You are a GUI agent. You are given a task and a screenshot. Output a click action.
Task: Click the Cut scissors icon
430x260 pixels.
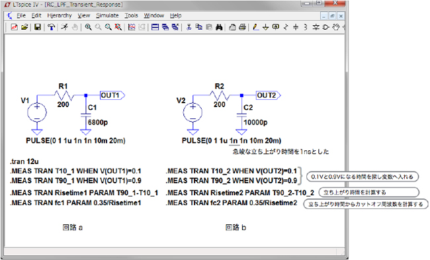(189, 27)
